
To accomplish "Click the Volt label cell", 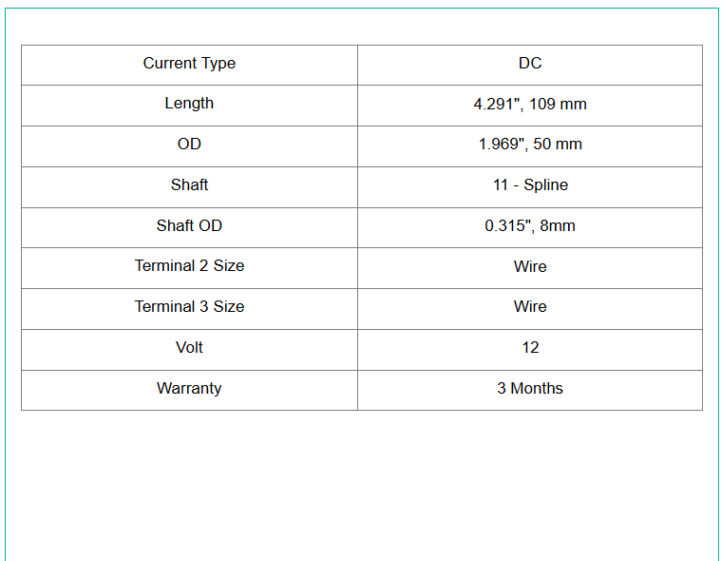I will (189, 348).
